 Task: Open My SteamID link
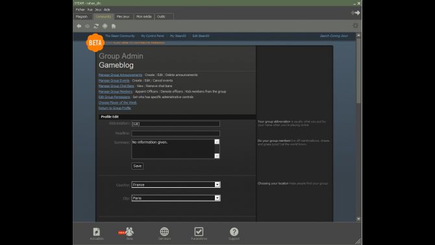[x=178, y=36]
